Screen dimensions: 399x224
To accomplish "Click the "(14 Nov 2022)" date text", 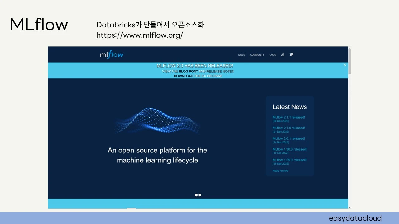I will pyautogui.click(x=281, y=142).
